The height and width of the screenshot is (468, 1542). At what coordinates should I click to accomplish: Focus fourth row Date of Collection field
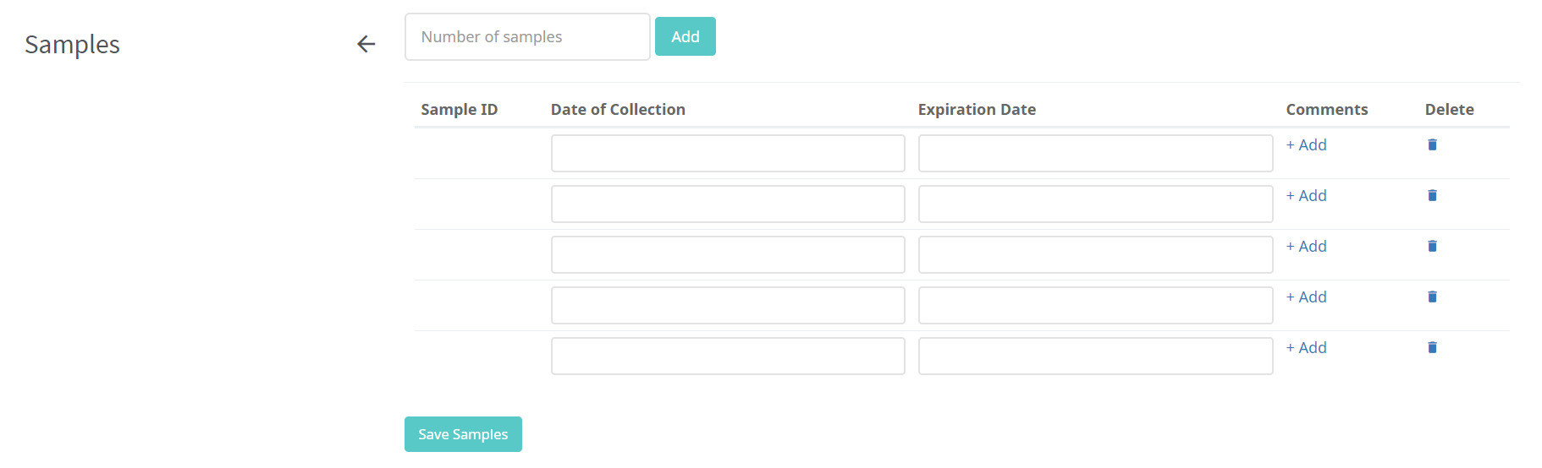(728, 306)
